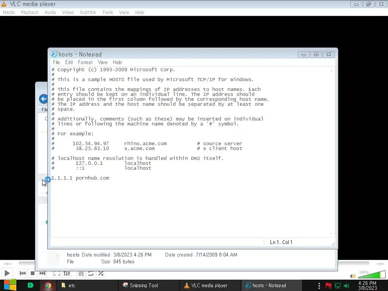This screenshot has width=388, height=291.
Task: Close the hosts Notepad window
Action: (x=329, y=55)
